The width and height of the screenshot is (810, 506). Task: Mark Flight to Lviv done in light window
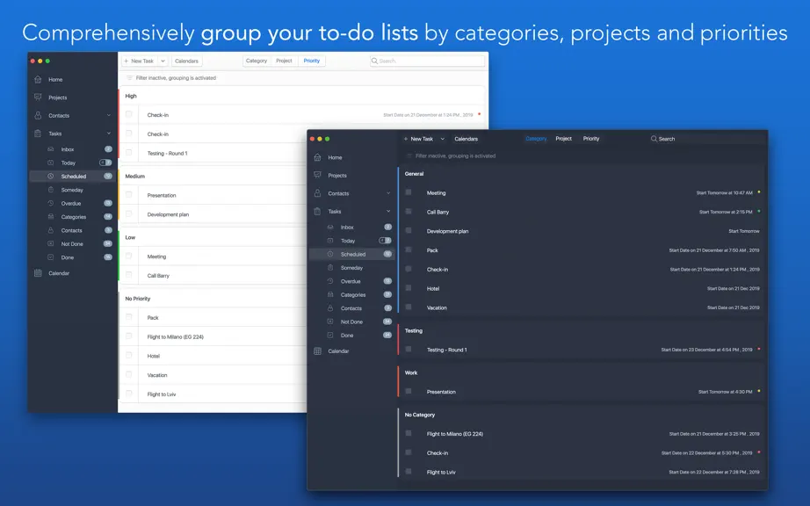pos(128,394)
